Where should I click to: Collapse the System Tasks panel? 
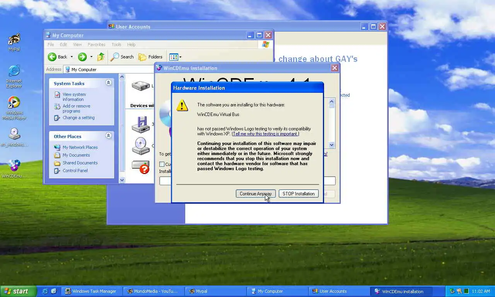click(x=108, y=83)
